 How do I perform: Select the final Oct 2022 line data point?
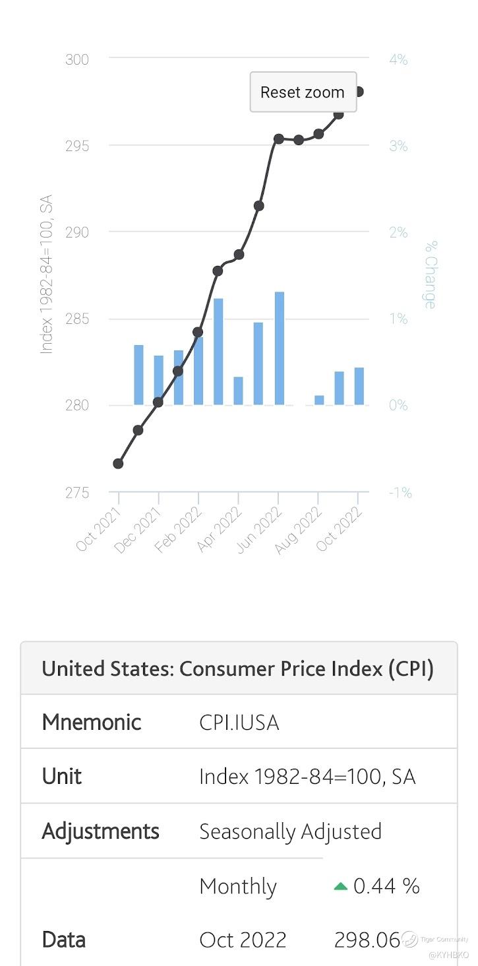pos(359,92)
